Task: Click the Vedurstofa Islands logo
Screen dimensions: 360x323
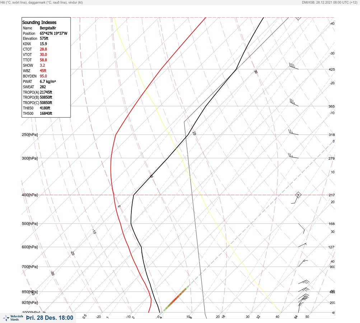Action: pos(13,318)
